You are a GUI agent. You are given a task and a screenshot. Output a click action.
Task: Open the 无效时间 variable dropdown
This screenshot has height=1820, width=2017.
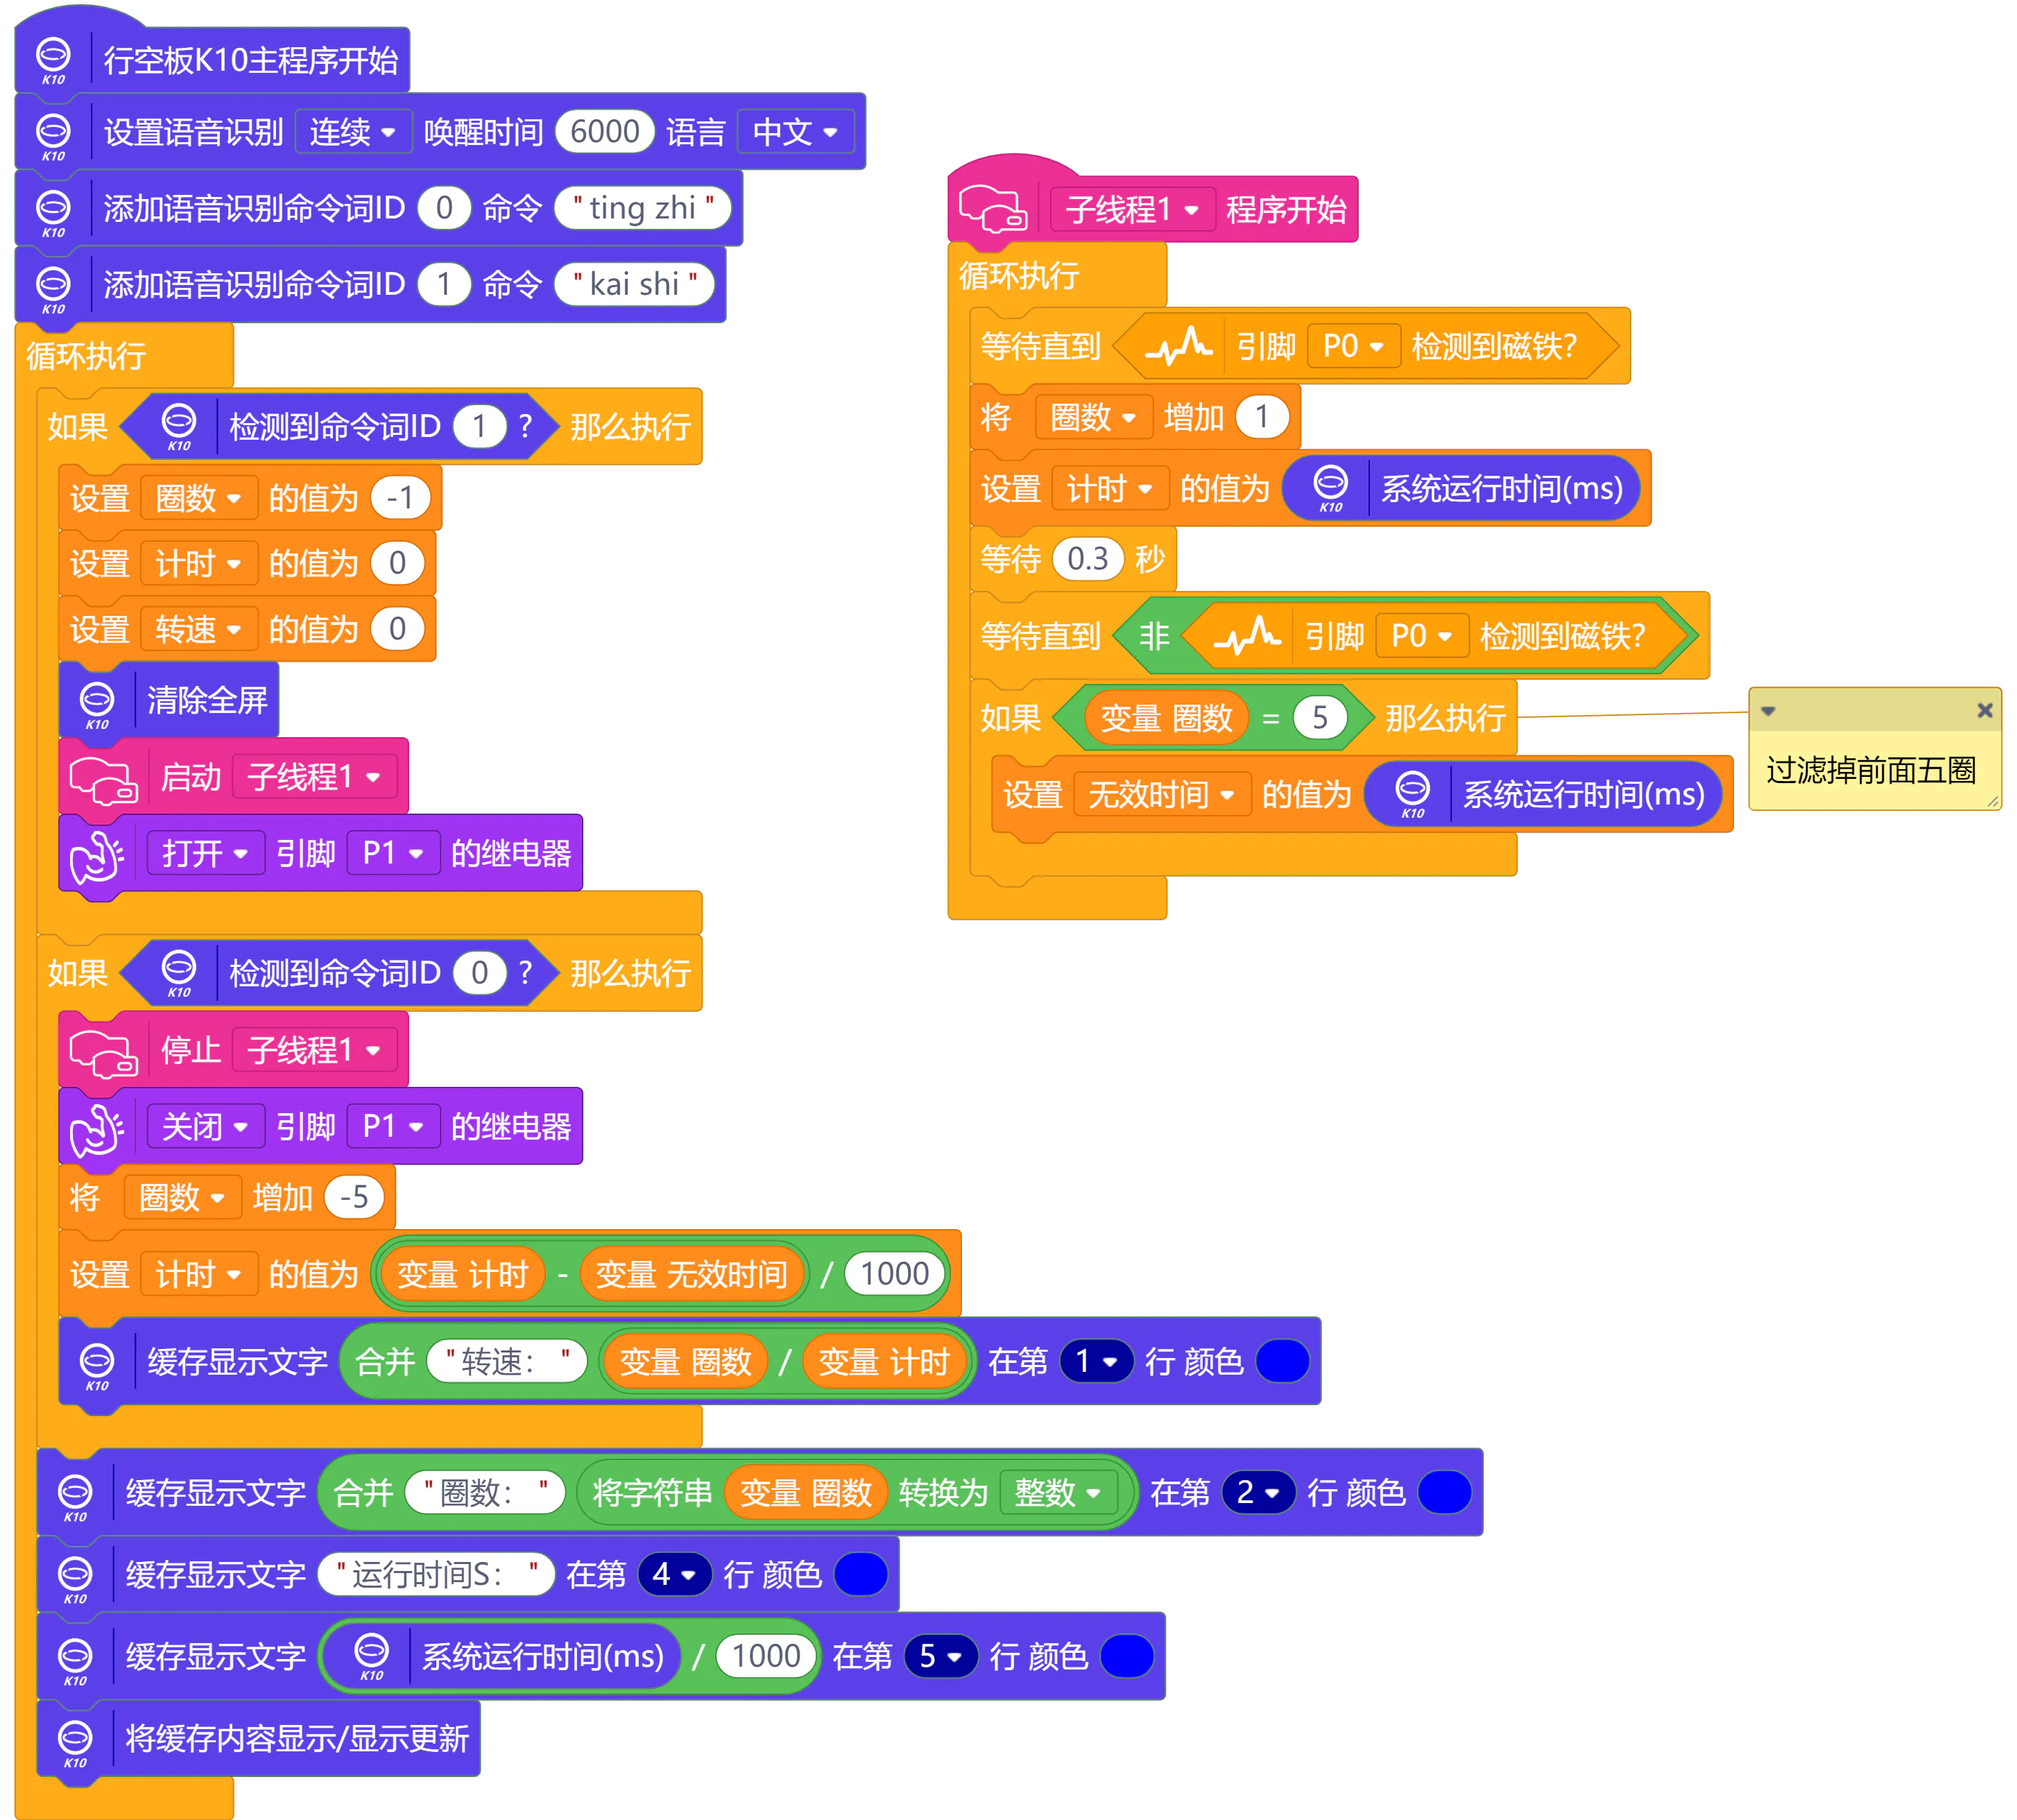(1161, 796)
